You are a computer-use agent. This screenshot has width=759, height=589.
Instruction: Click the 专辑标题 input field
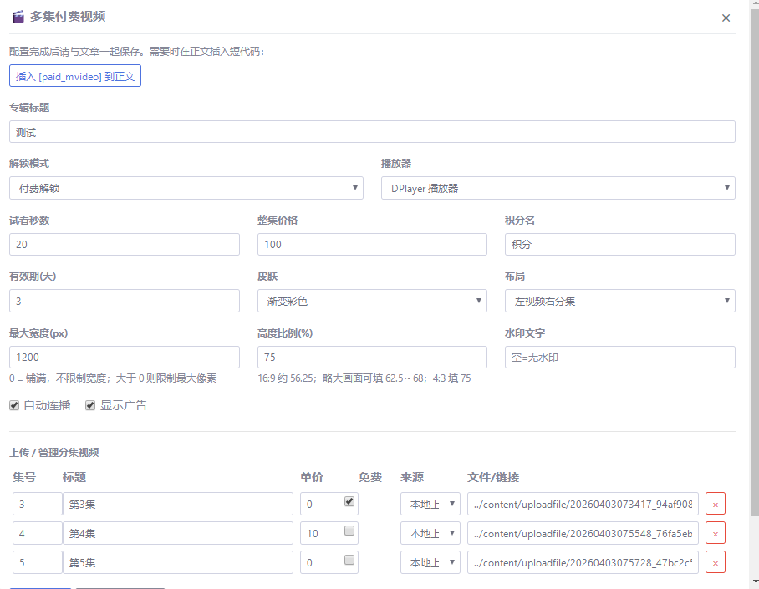coord(372,132)
